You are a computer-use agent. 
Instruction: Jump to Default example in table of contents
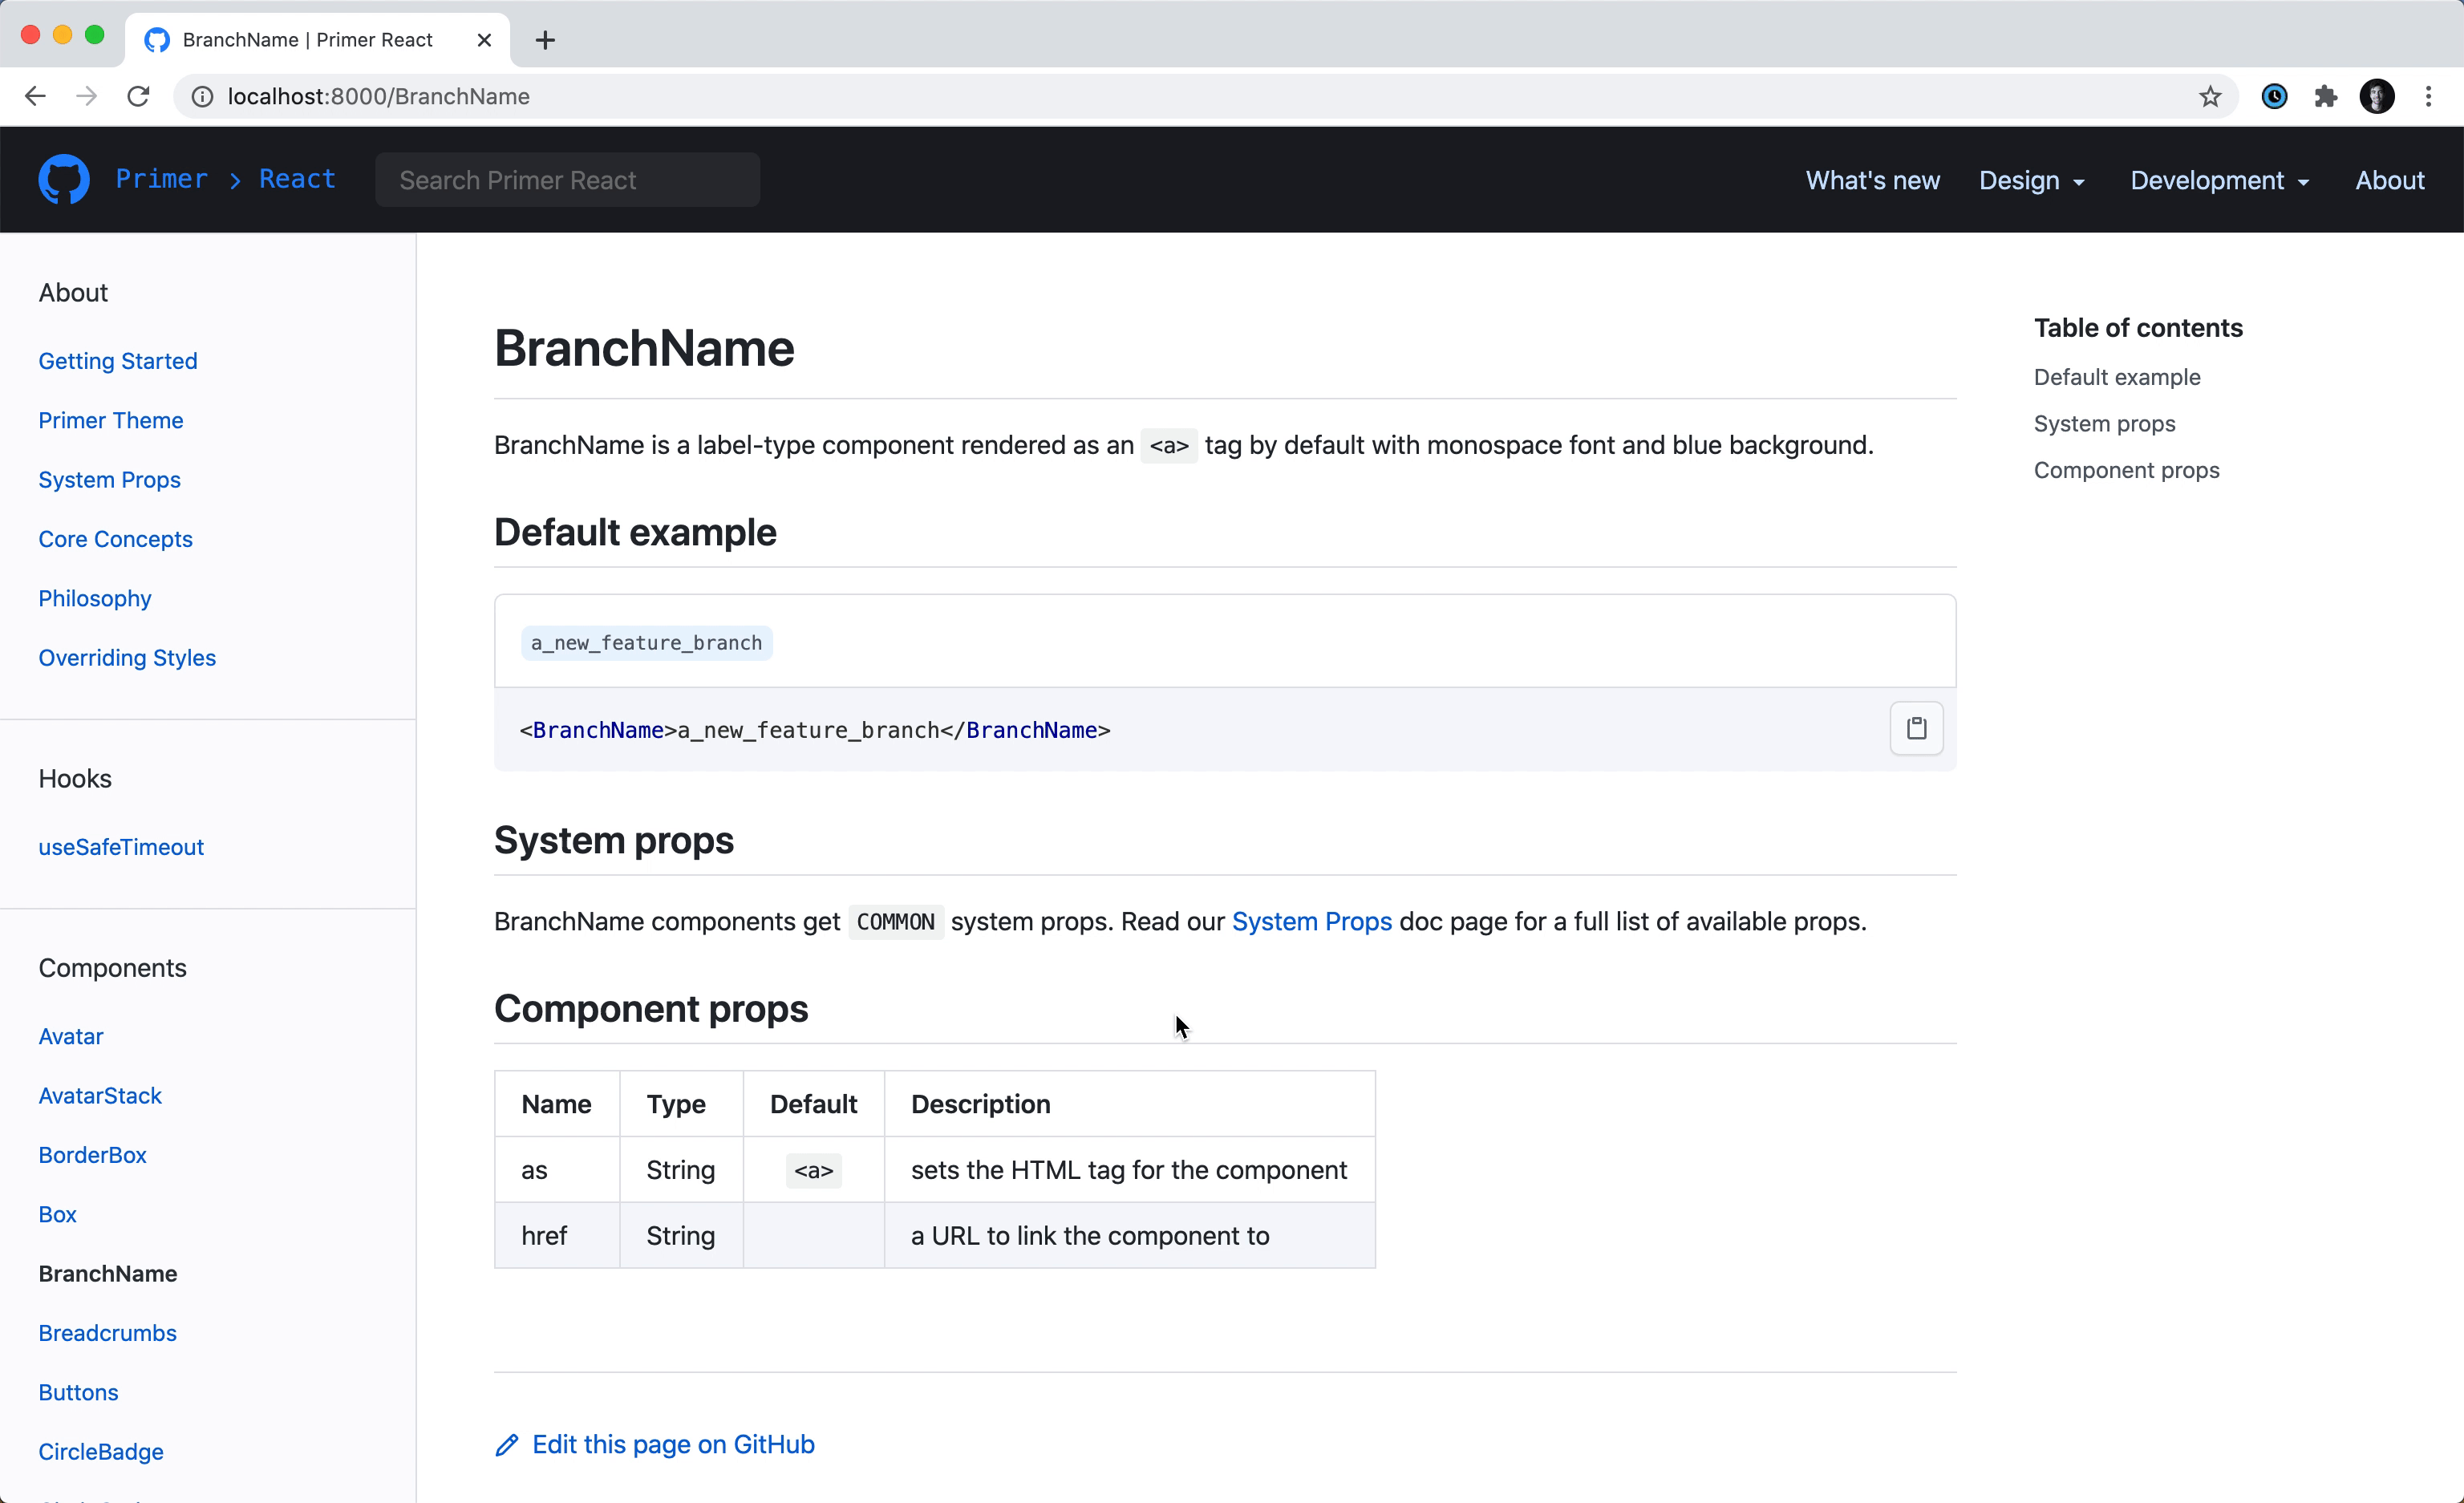pos(2117,377)
